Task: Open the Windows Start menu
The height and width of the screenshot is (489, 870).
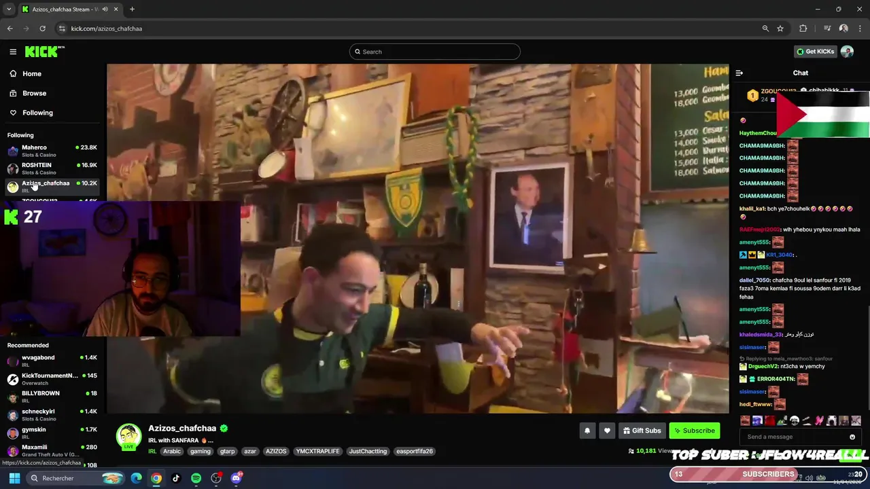Action: (14, 478)
